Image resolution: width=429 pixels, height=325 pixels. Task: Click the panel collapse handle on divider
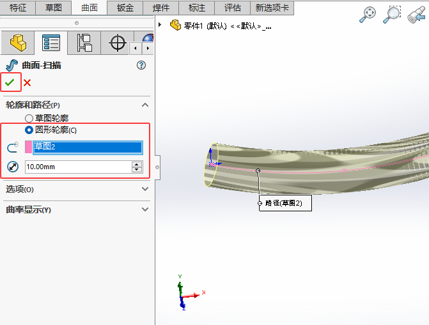(157, 167)
